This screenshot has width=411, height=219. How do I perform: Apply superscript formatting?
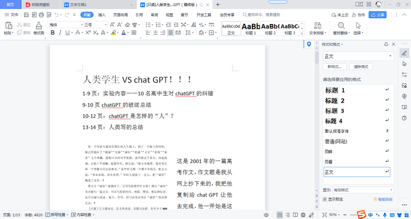(88, 33)
